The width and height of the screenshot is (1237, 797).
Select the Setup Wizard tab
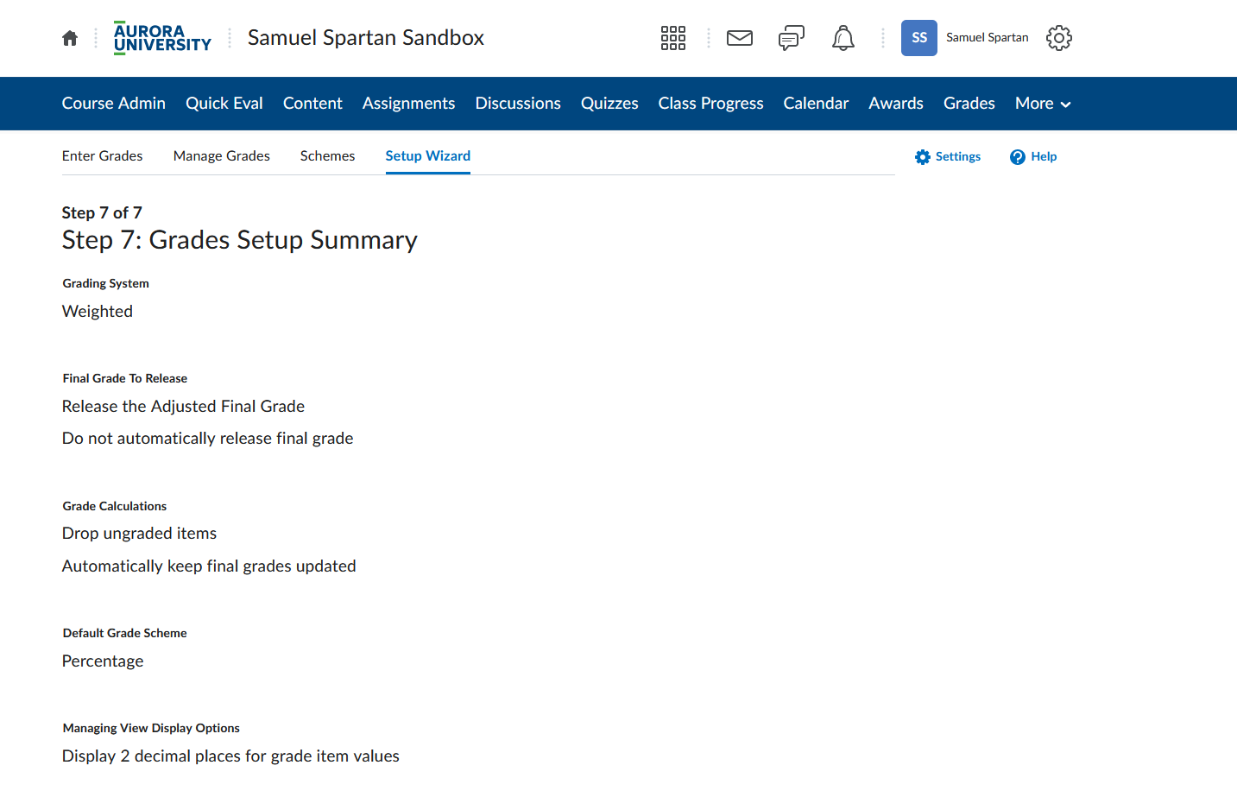point(428,156)
